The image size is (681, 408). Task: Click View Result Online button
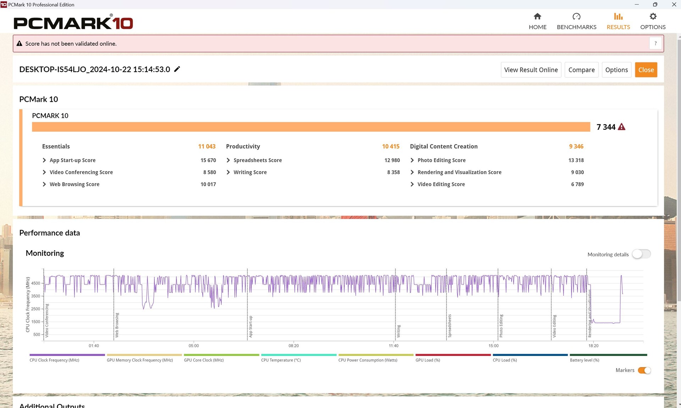[531, 70]
